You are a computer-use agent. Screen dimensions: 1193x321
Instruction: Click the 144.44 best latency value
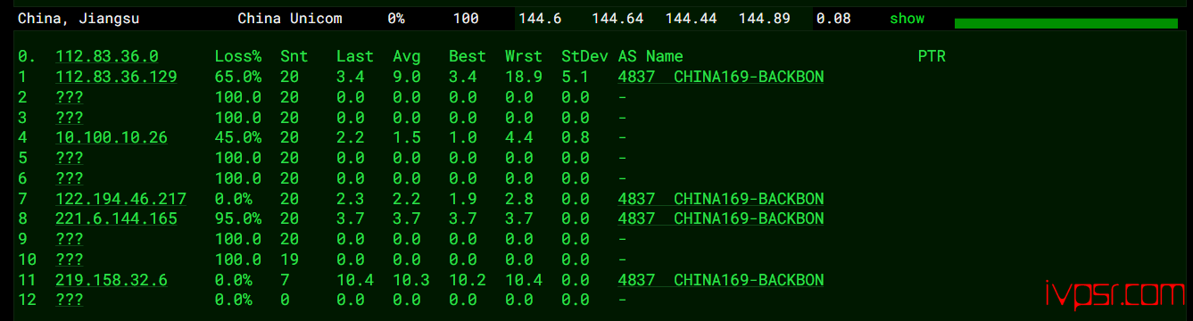point(692,19)
